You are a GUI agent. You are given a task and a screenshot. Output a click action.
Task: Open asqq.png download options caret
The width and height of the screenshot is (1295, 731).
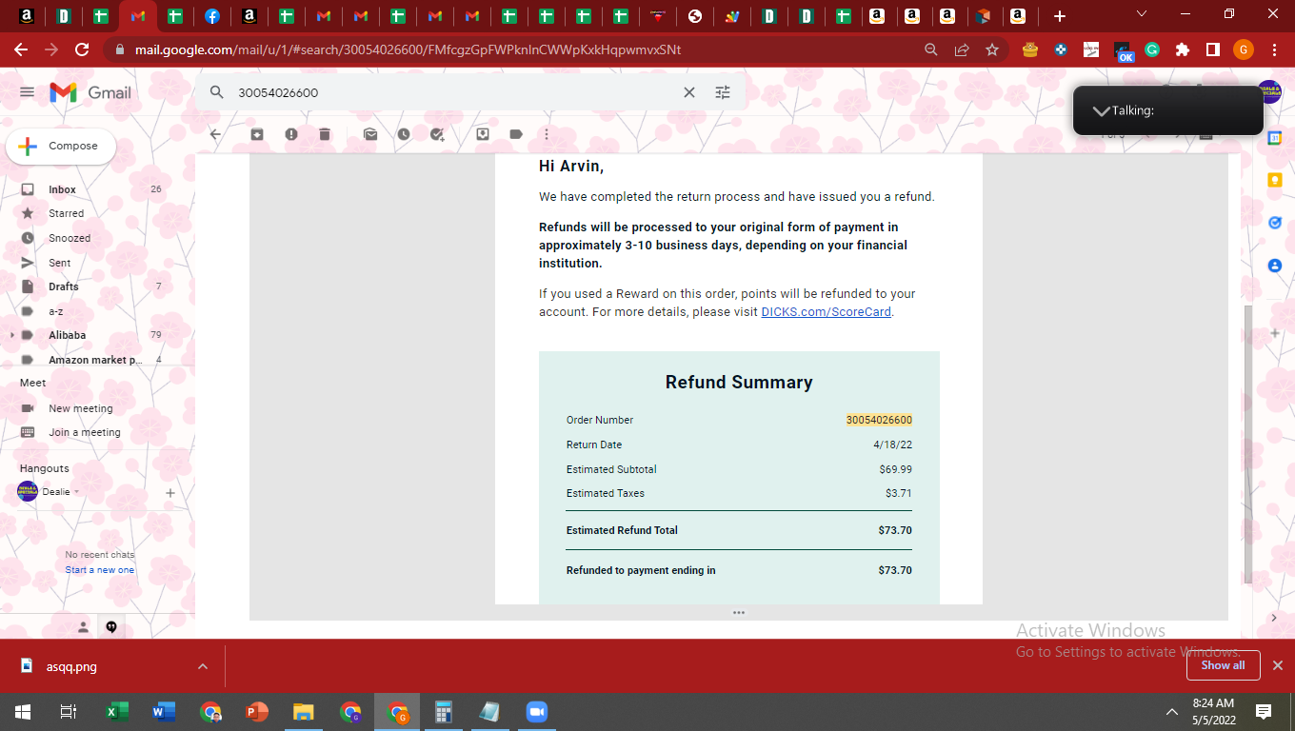[203, 666]
